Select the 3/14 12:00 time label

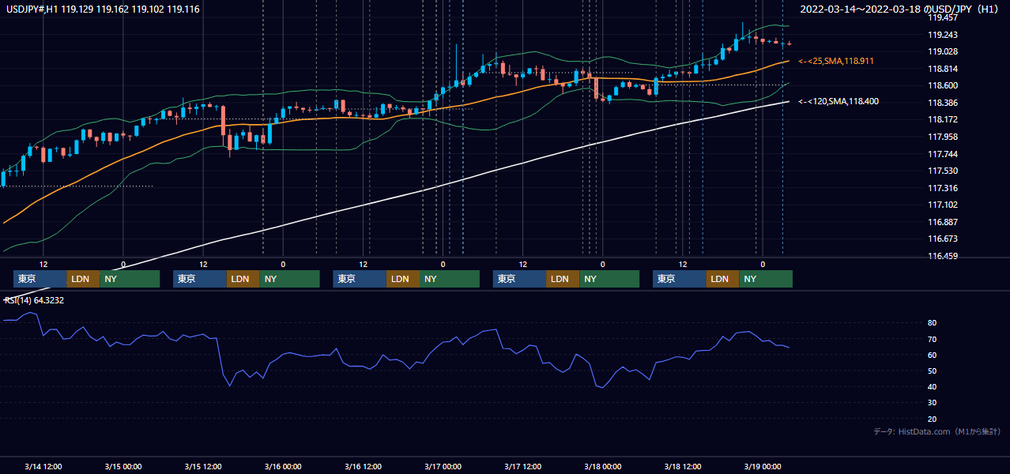point(43,467)
